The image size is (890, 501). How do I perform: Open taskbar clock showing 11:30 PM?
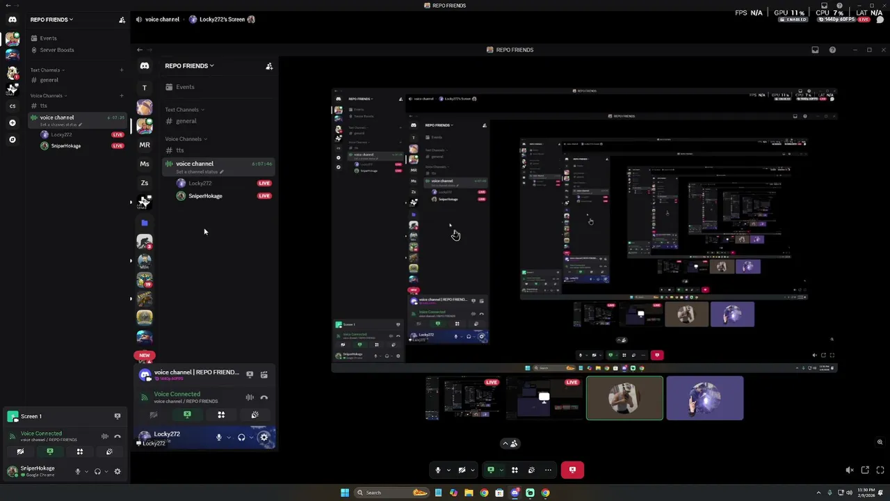point(866,493)
